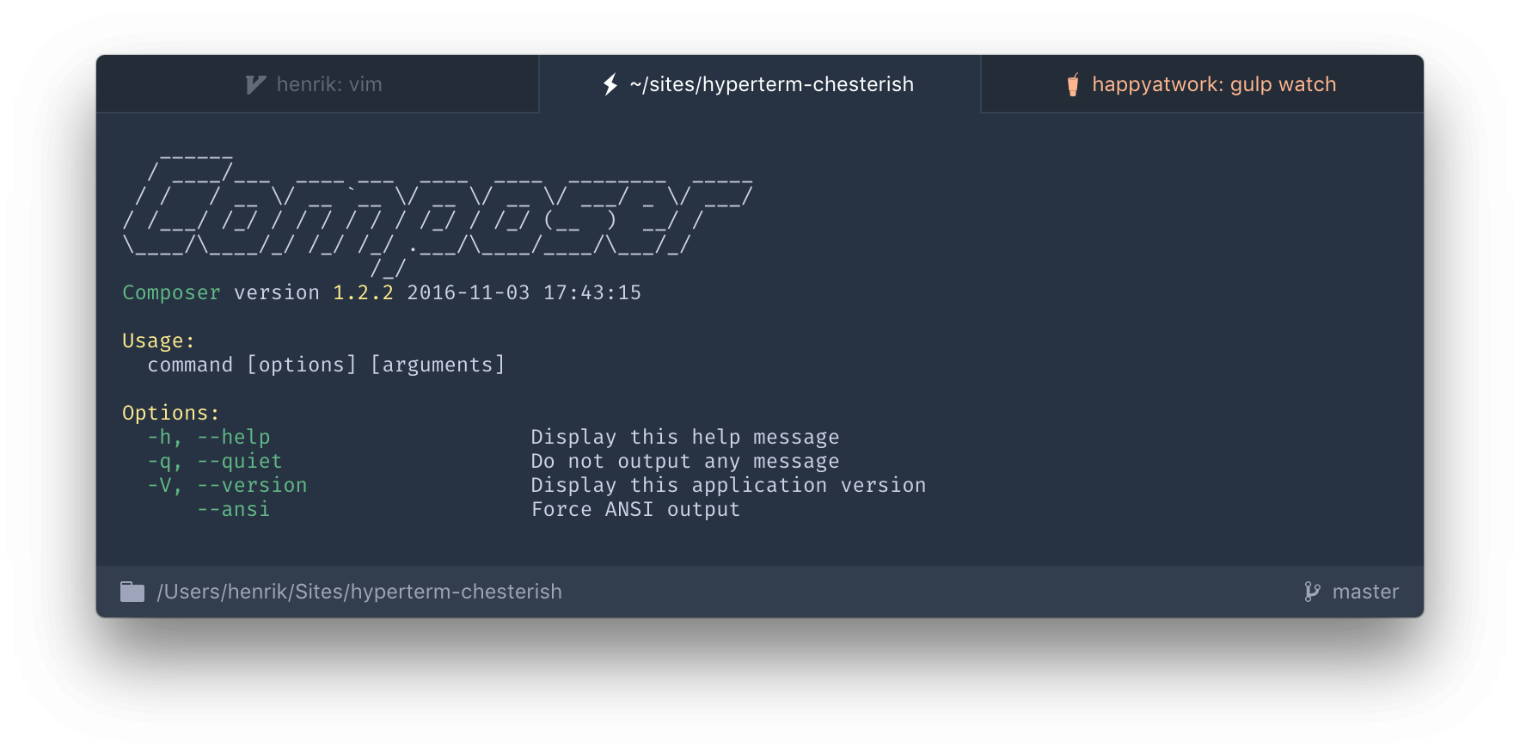Click the Options: heading

click(171, 414)
